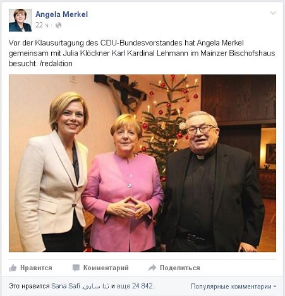
Task: Open Sana Safi liker profile link
Action: (66, 286)
